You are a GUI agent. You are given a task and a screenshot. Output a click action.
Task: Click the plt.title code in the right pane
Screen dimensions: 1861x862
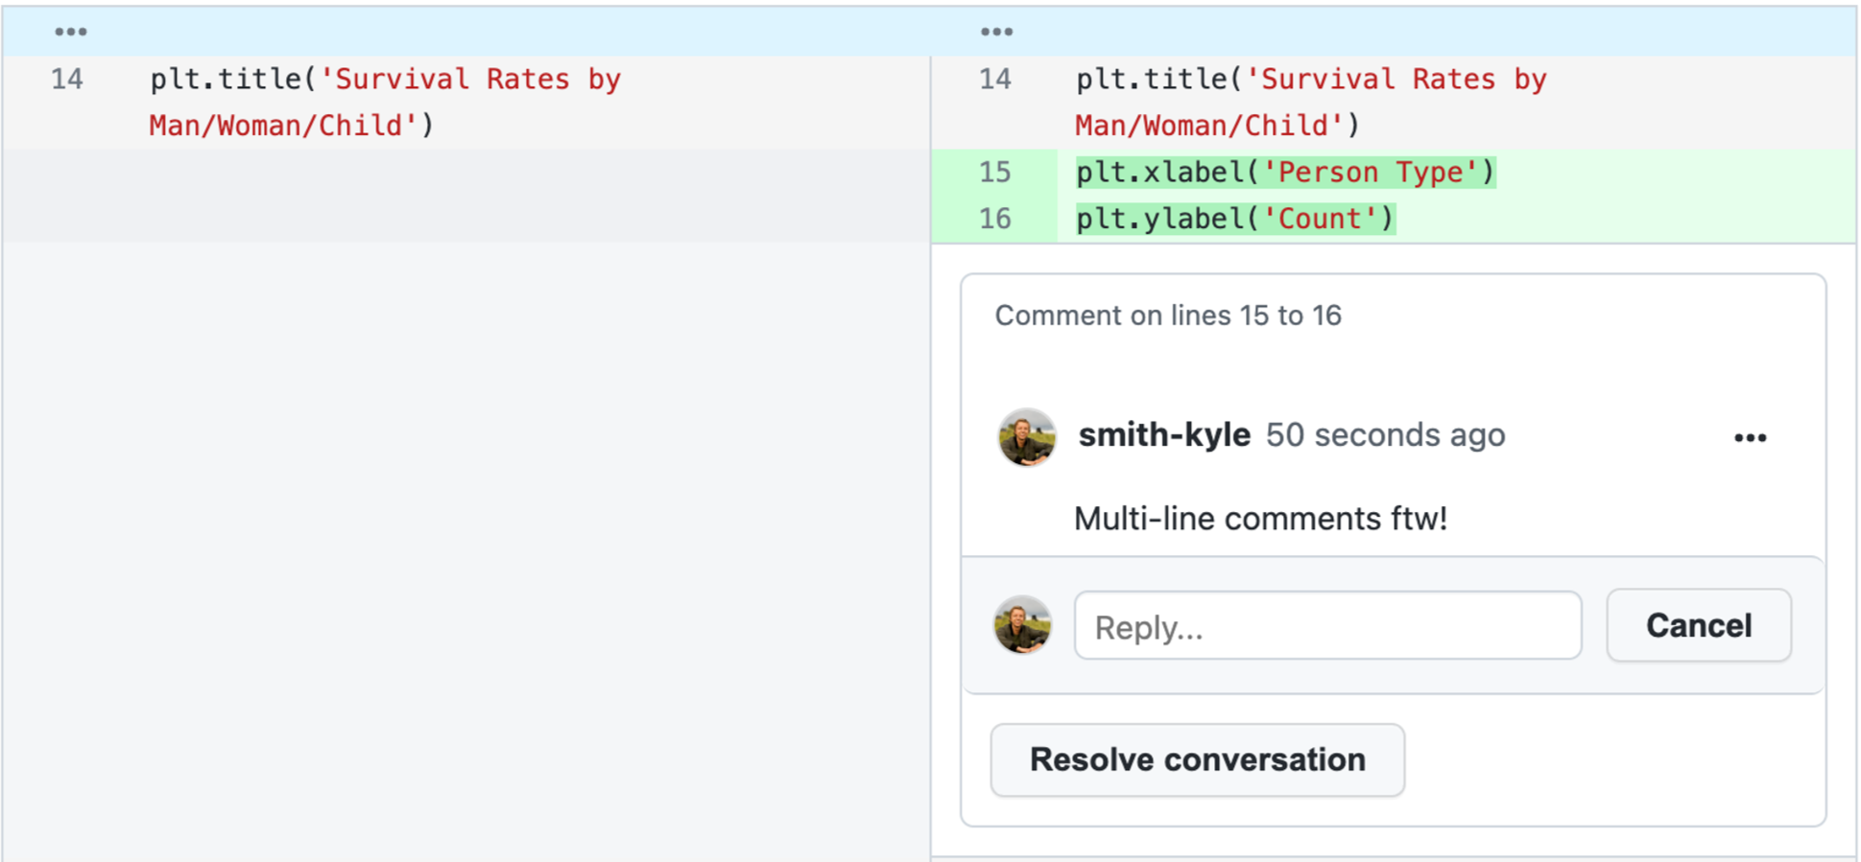pos(1310,81)
